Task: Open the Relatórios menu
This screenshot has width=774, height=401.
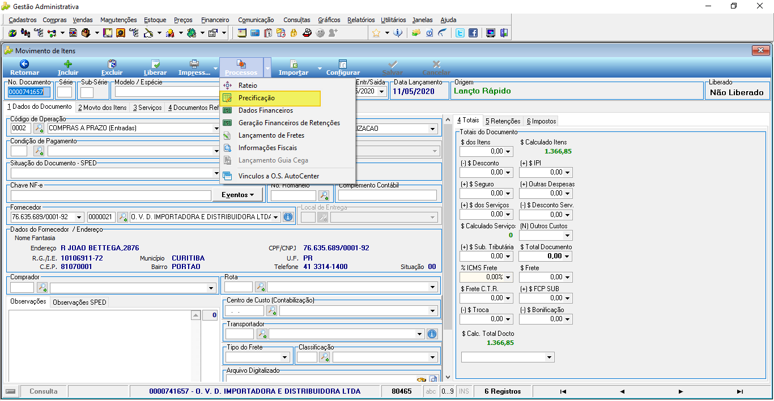Action: (361, 20)
